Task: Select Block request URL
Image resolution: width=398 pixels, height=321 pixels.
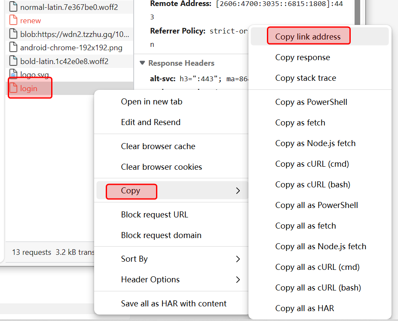Action: coord(154,215)
